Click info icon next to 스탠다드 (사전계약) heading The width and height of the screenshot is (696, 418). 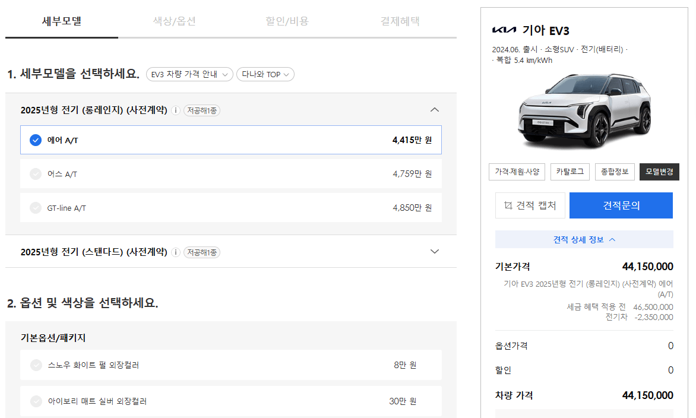point(176,252)
